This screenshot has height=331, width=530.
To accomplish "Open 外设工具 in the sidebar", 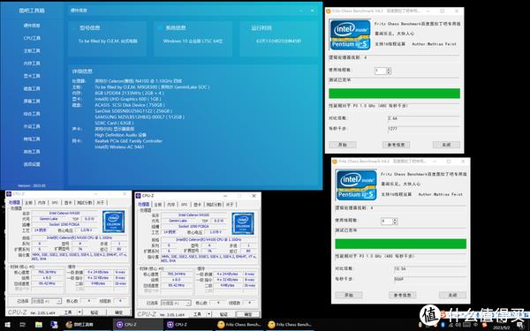I will pos(32,126).
